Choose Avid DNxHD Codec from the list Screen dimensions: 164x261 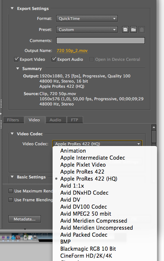[84, 193]
